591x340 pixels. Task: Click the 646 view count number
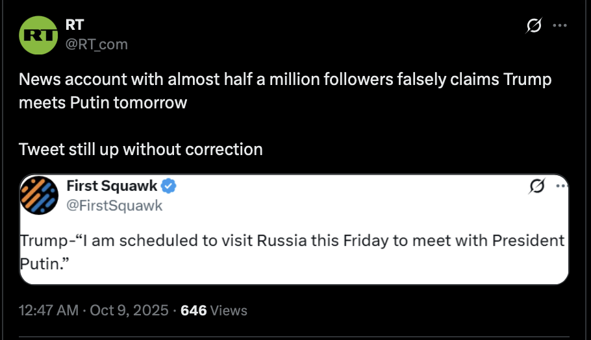(x=194, y=311)
